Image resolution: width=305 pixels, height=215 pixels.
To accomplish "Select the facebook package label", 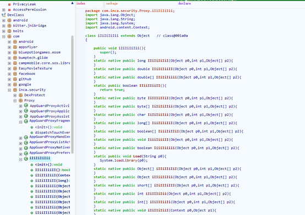I will tap(27, 74).
